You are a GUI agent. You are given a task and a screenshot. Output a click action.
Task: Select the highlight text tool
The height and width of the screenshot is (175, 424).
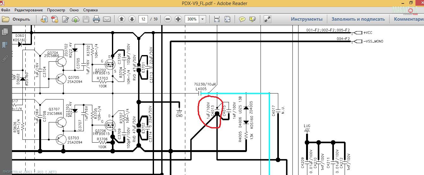[252, 19]
